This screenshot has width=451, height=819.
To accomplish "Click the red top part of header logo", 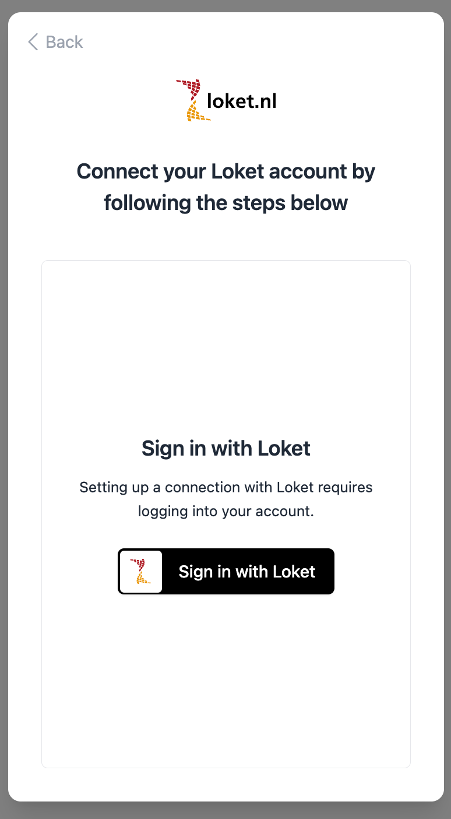I will 191,88.
